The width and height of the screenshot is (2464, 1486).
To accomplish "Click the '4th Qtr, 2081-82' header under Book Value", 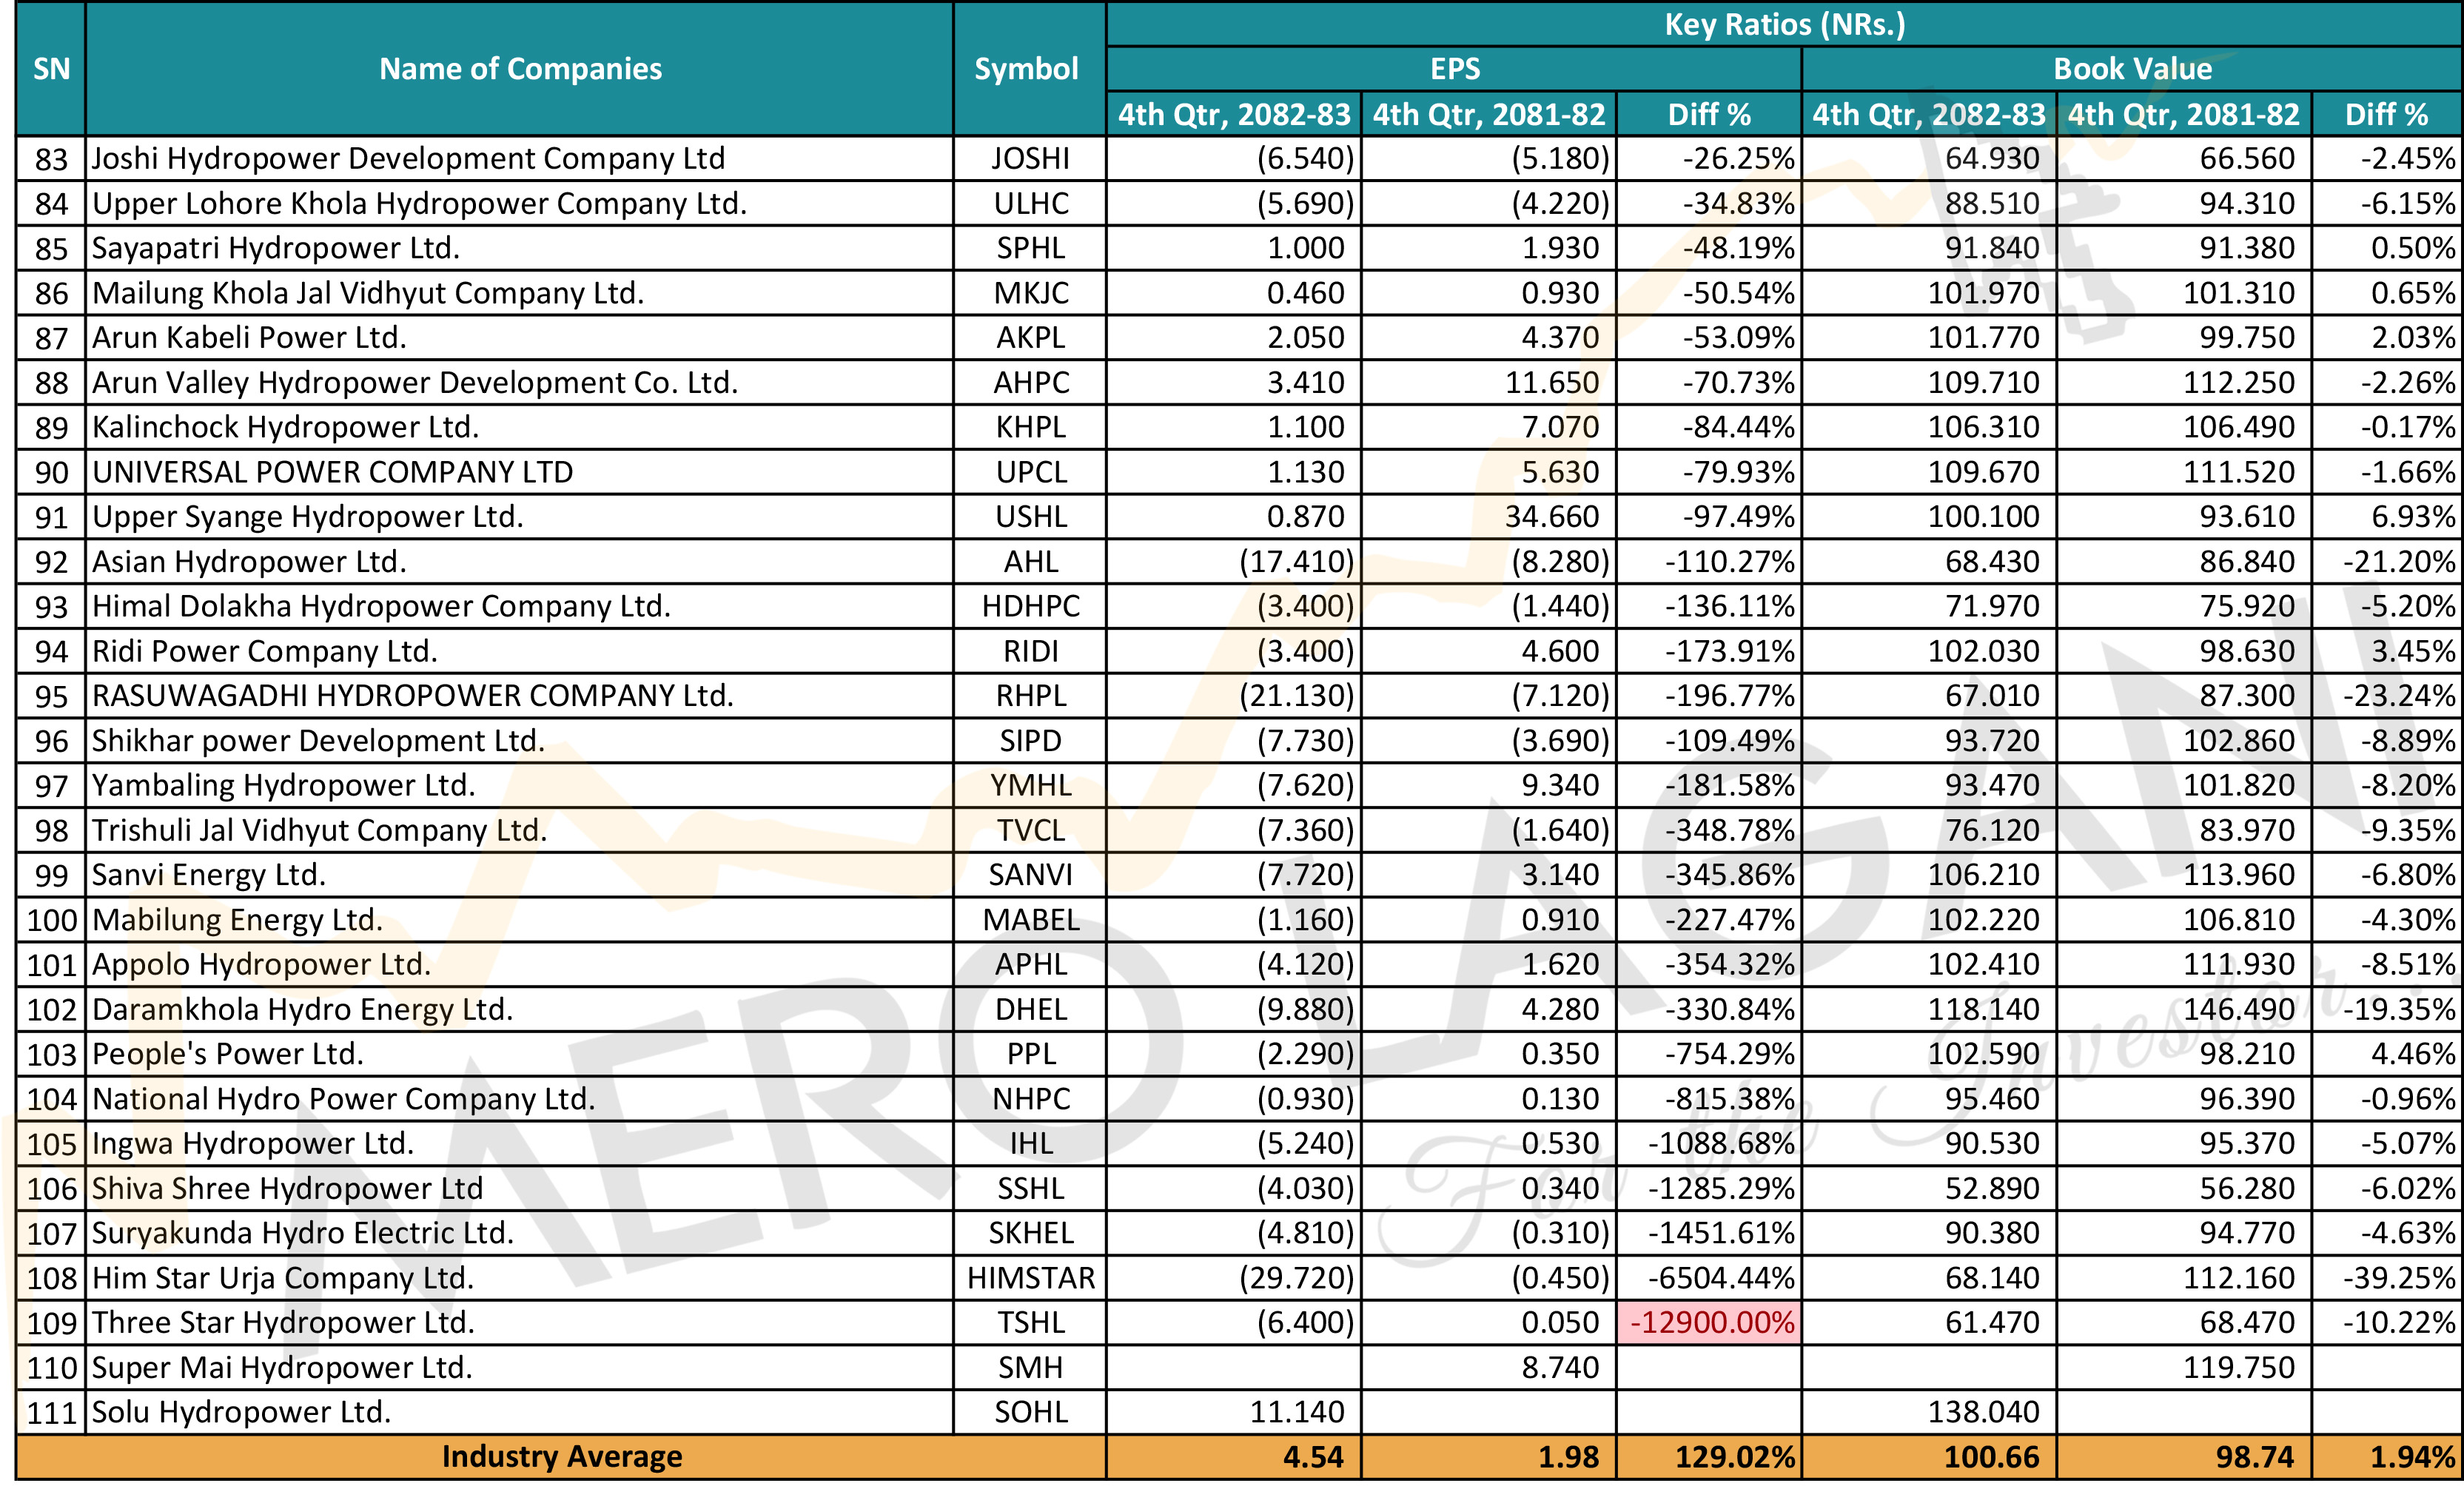I will 2184,114.
